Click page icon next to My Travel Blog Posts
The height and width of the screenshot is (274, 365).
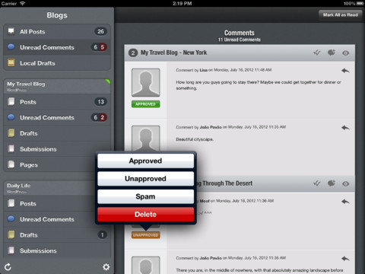pyautogui.click(x=11, y=102)
